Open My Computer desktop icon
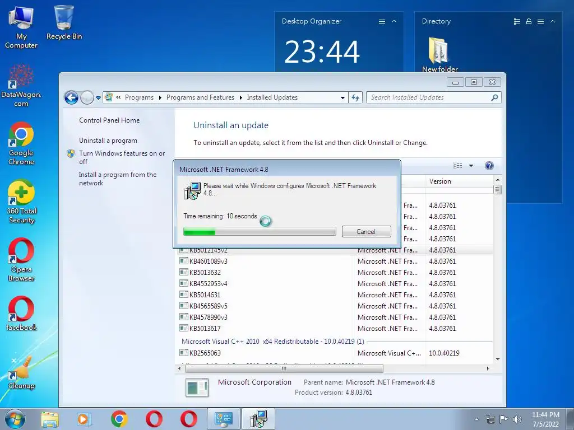 (x=21, y=27)
